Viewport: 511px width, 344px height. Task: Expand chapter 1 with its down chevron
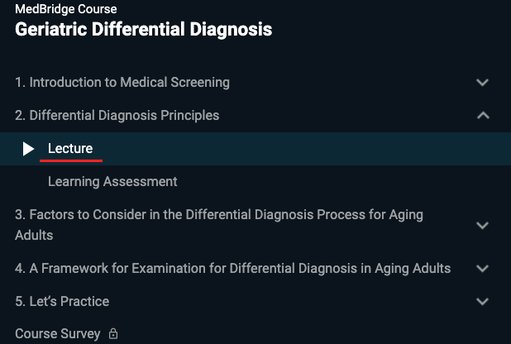[x=482, y=83]
